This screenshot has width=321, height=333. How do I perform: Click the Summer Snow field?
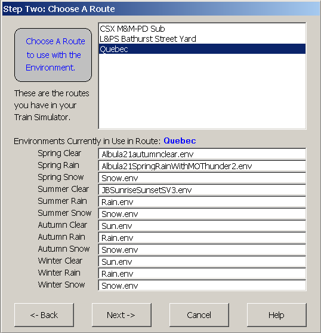point(202,214)
